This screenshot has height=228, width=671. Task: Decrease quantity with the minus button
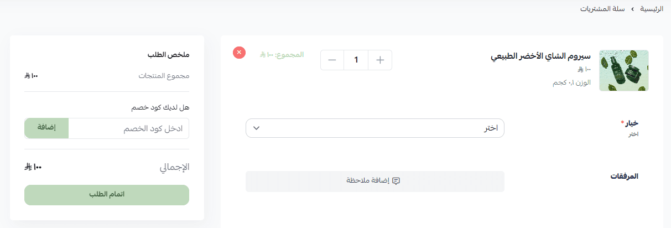(332, 60)
